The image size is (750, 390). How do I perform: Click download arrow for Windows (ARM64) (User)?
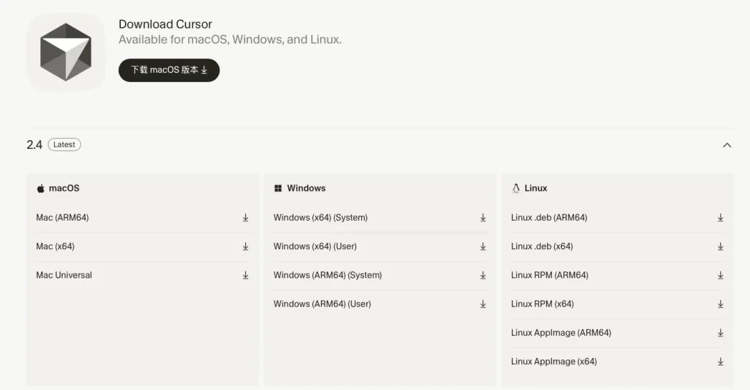pyautogui.click(x=483, y=304)
